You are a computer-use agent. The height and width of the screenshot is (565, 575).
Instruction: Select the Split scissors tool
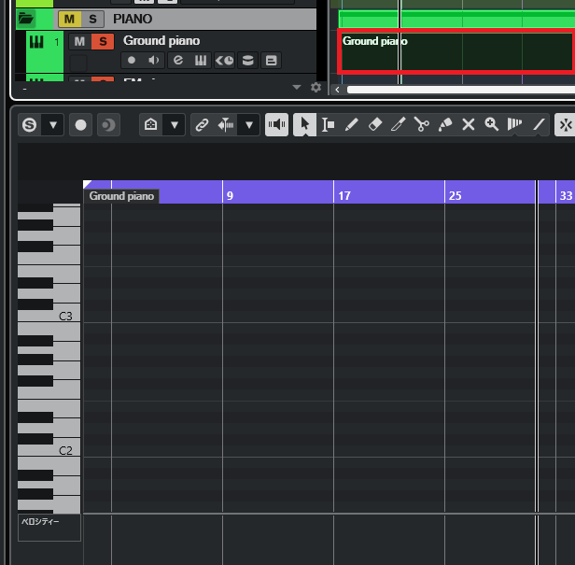pos(422,125)
